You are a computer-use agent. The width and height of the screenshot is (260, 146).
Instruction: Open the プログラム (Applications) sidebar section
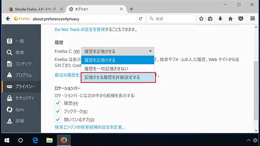pyautogui.click(x=21, y=75)
